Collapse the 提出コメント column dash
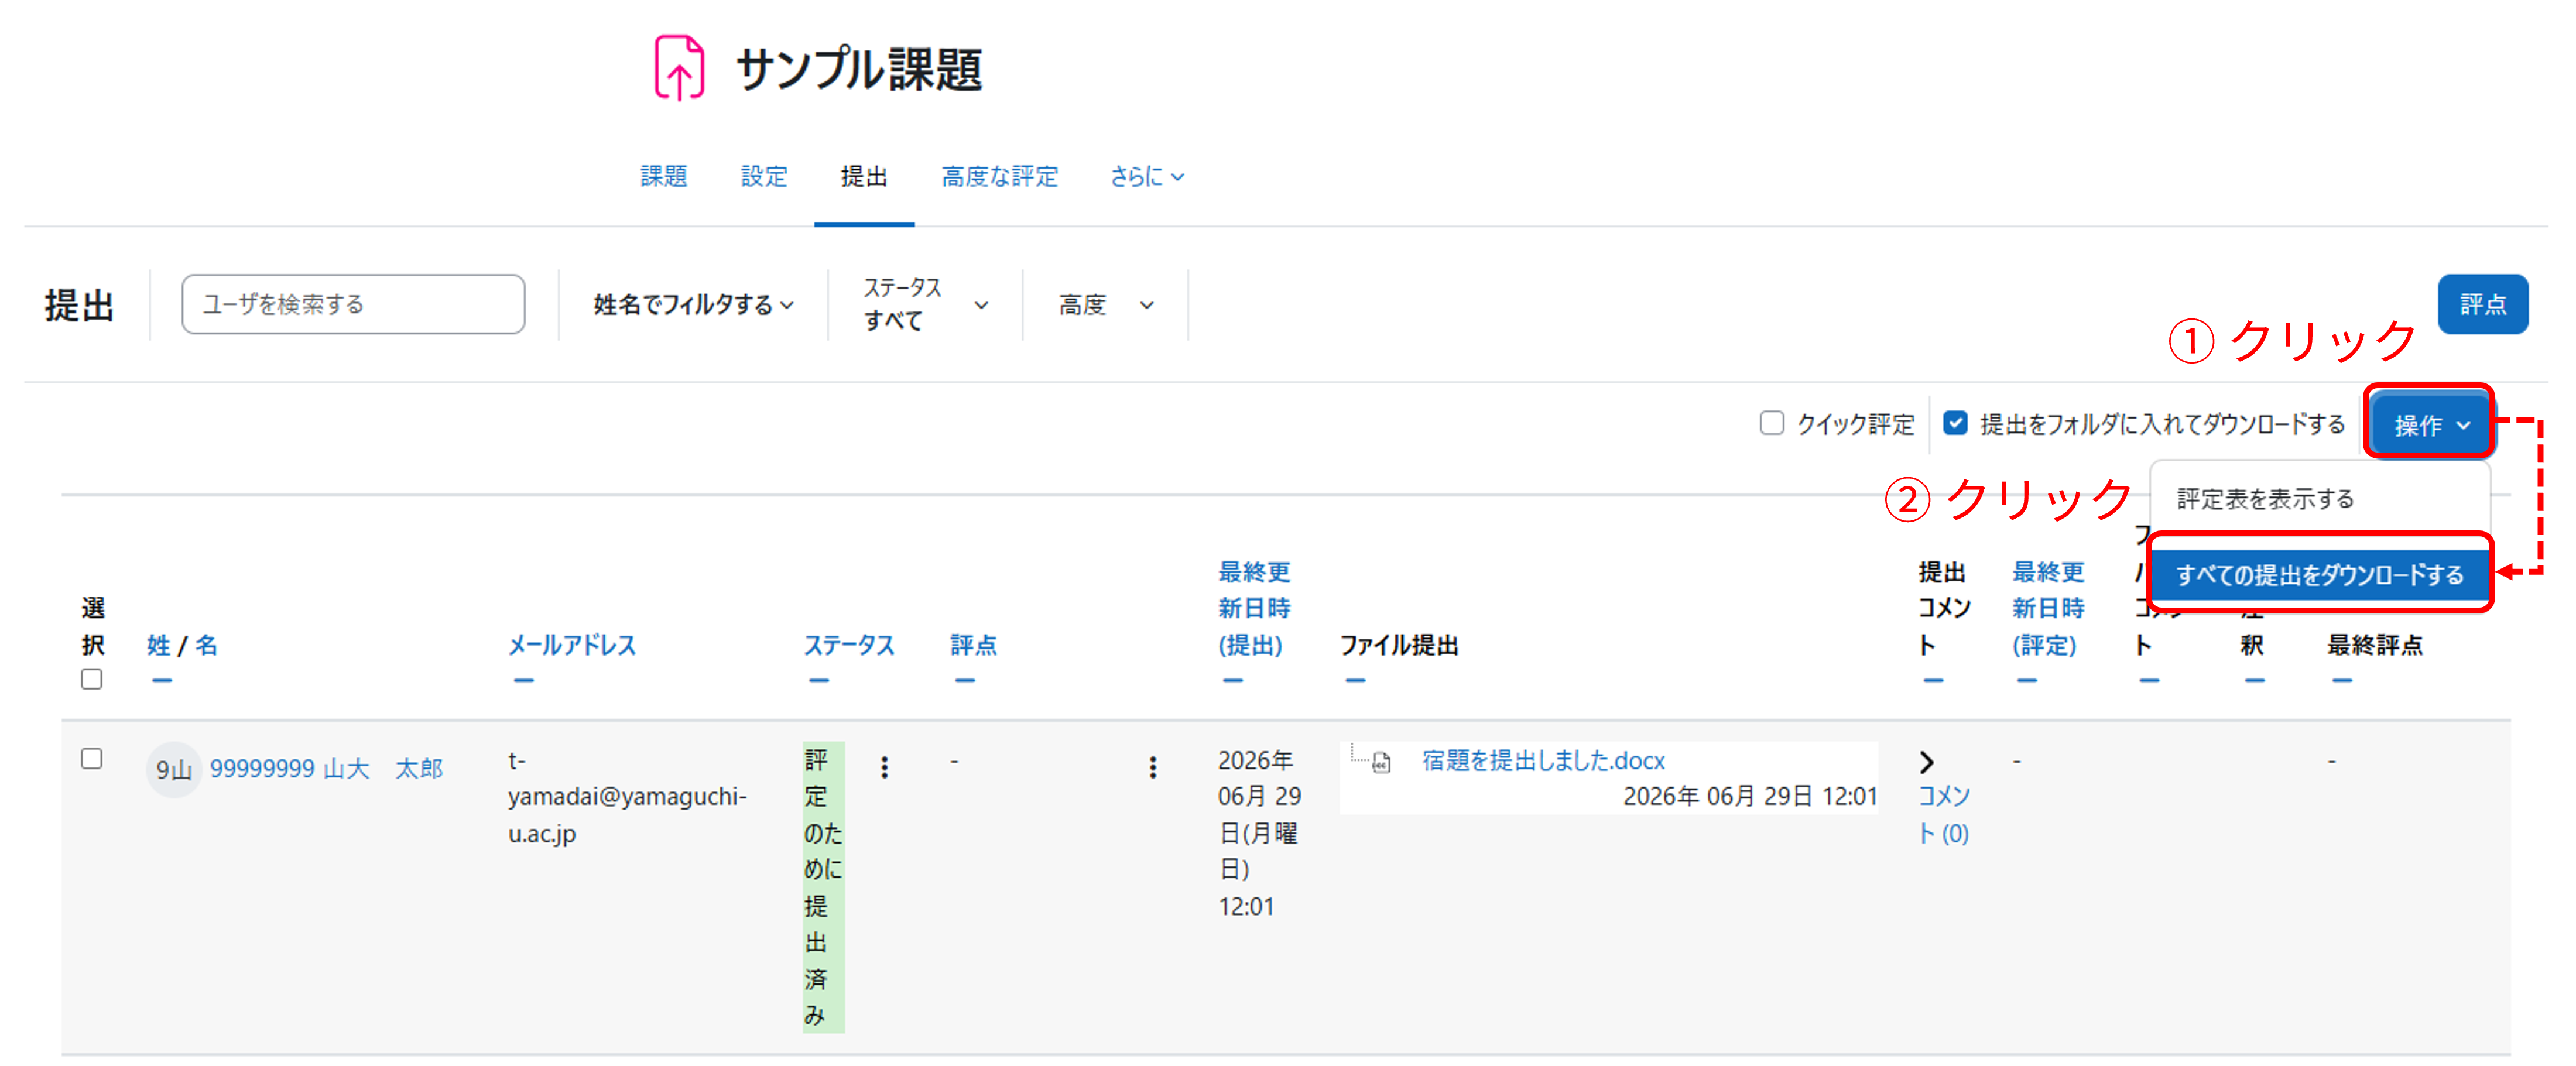This screenshot has width=2576, height=1066. tap(1933, 681)
